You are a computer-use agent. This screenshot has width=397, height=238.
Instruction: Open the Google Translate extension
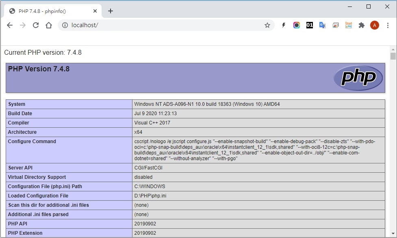[x=323, y=25]
